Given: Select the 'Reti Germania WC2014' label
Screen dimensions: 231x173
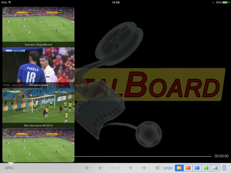Looking at the screenshot, I should tap(38, 125).
